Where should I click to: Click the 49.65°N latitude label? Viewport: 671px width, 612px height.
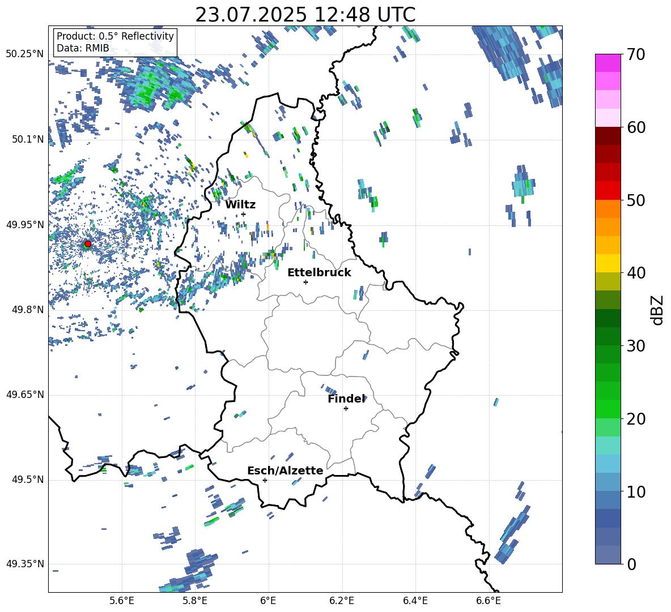[x=25, y=395]
